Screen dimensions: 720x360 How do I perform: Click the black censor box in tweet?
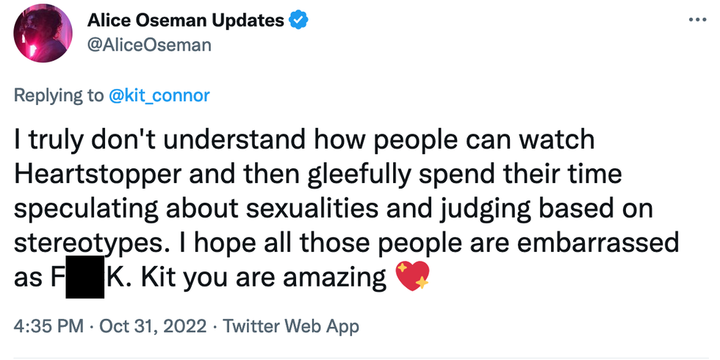point(85,278)
